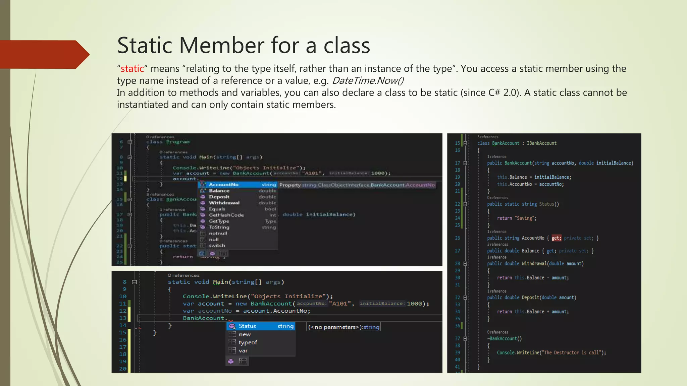The height and width of the screenshot is (386, 687).
Task: Choose Withdrawal method from IntelliSense suggestions
Action: pyautogui.click(x=224, y=203)
